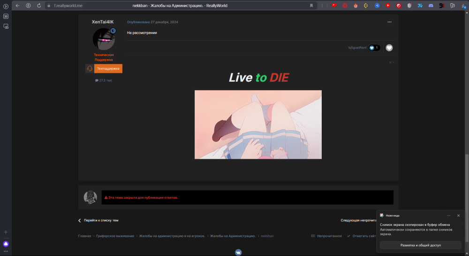469x256 pixels.
Task: Open the blue round extension icon
Action: point(377,5)
